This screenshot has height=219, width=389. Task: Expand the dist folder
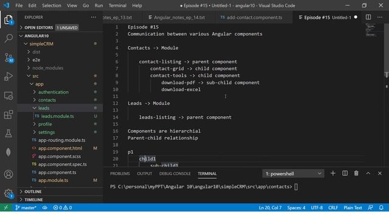[x=60, y=52]
